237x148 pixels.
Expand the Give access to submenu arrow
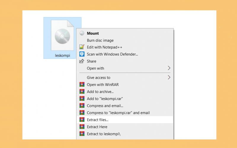click(169, 78)
